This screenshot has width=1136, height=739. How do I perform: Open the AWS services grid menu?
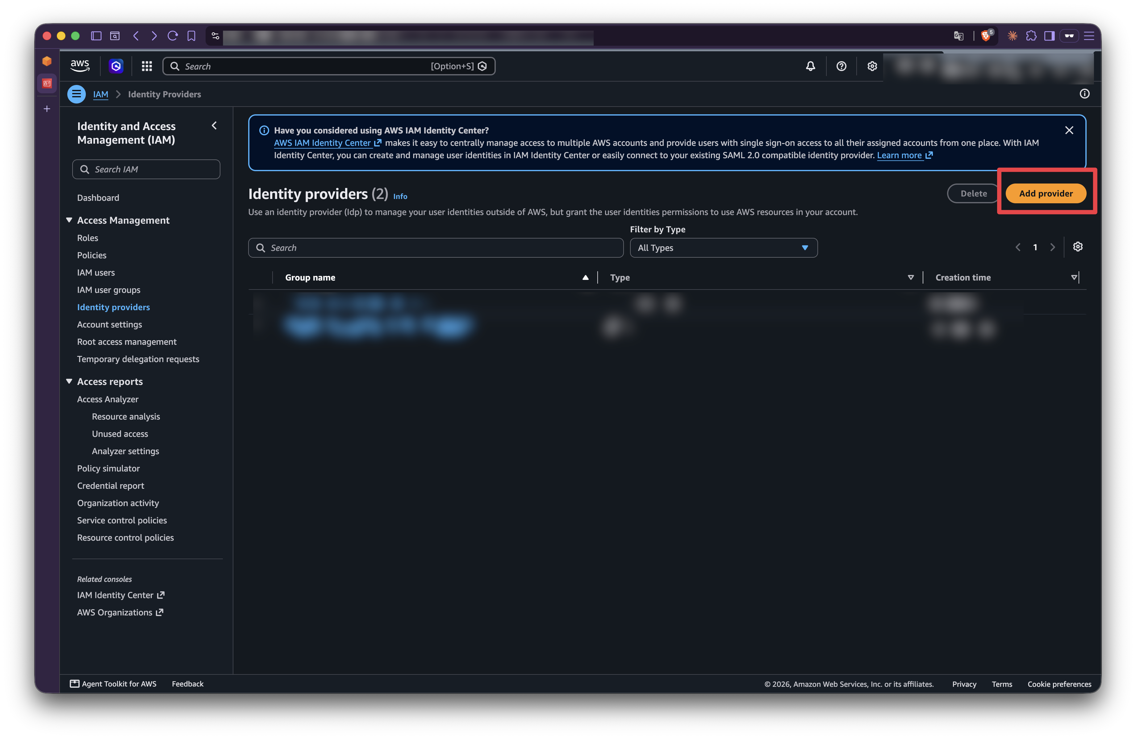click(x=147, y=66)
